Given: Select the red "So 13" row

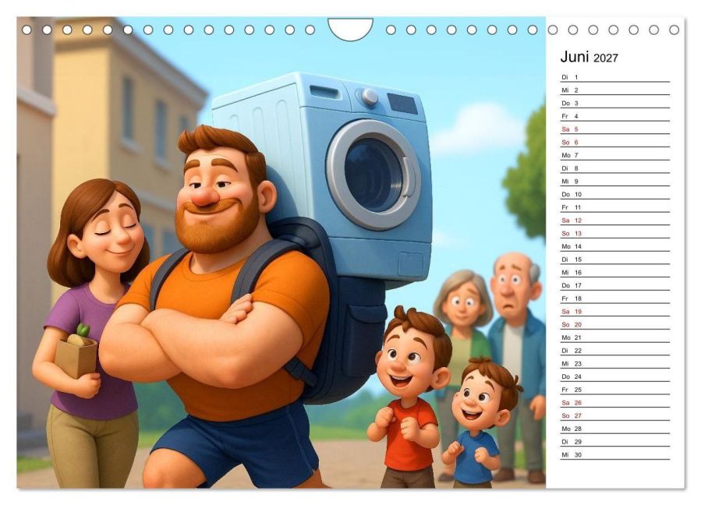Looking at the screenshot, I should [x=615, y=233].
